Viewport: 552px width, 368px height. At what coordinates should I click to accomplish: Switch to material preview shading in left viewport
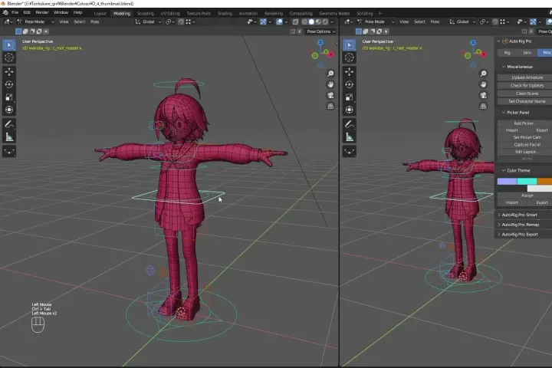click(318, 21)
